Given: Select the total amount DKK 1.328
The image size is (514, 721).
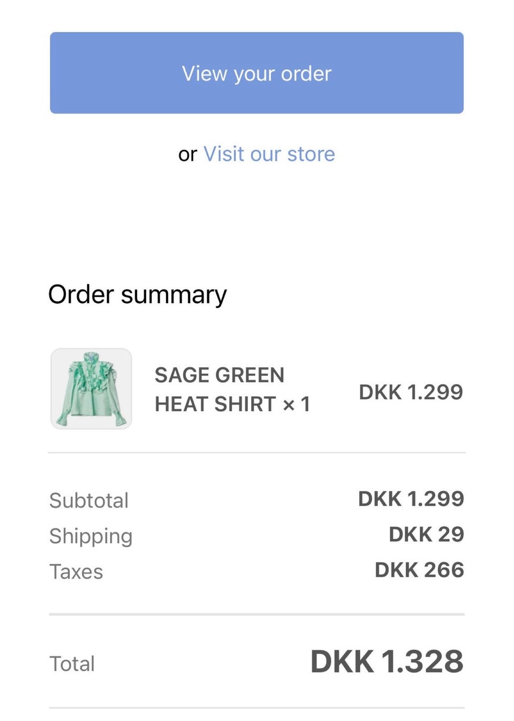Looking at the screenshot, I should coord(387,662).
